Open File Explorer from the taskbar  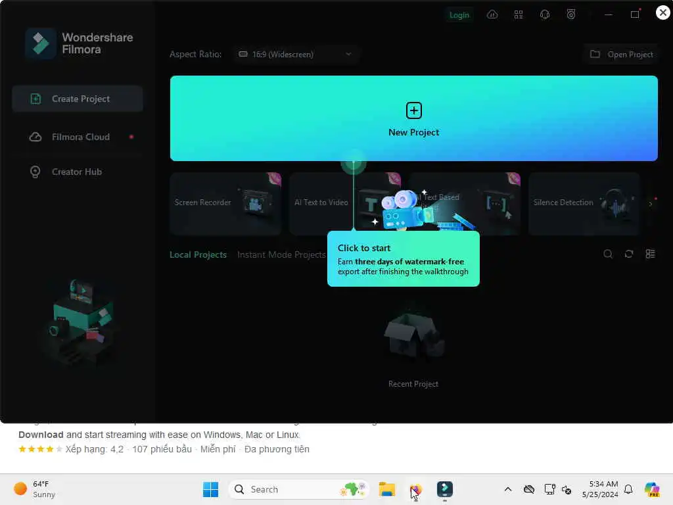pos(386,489)
